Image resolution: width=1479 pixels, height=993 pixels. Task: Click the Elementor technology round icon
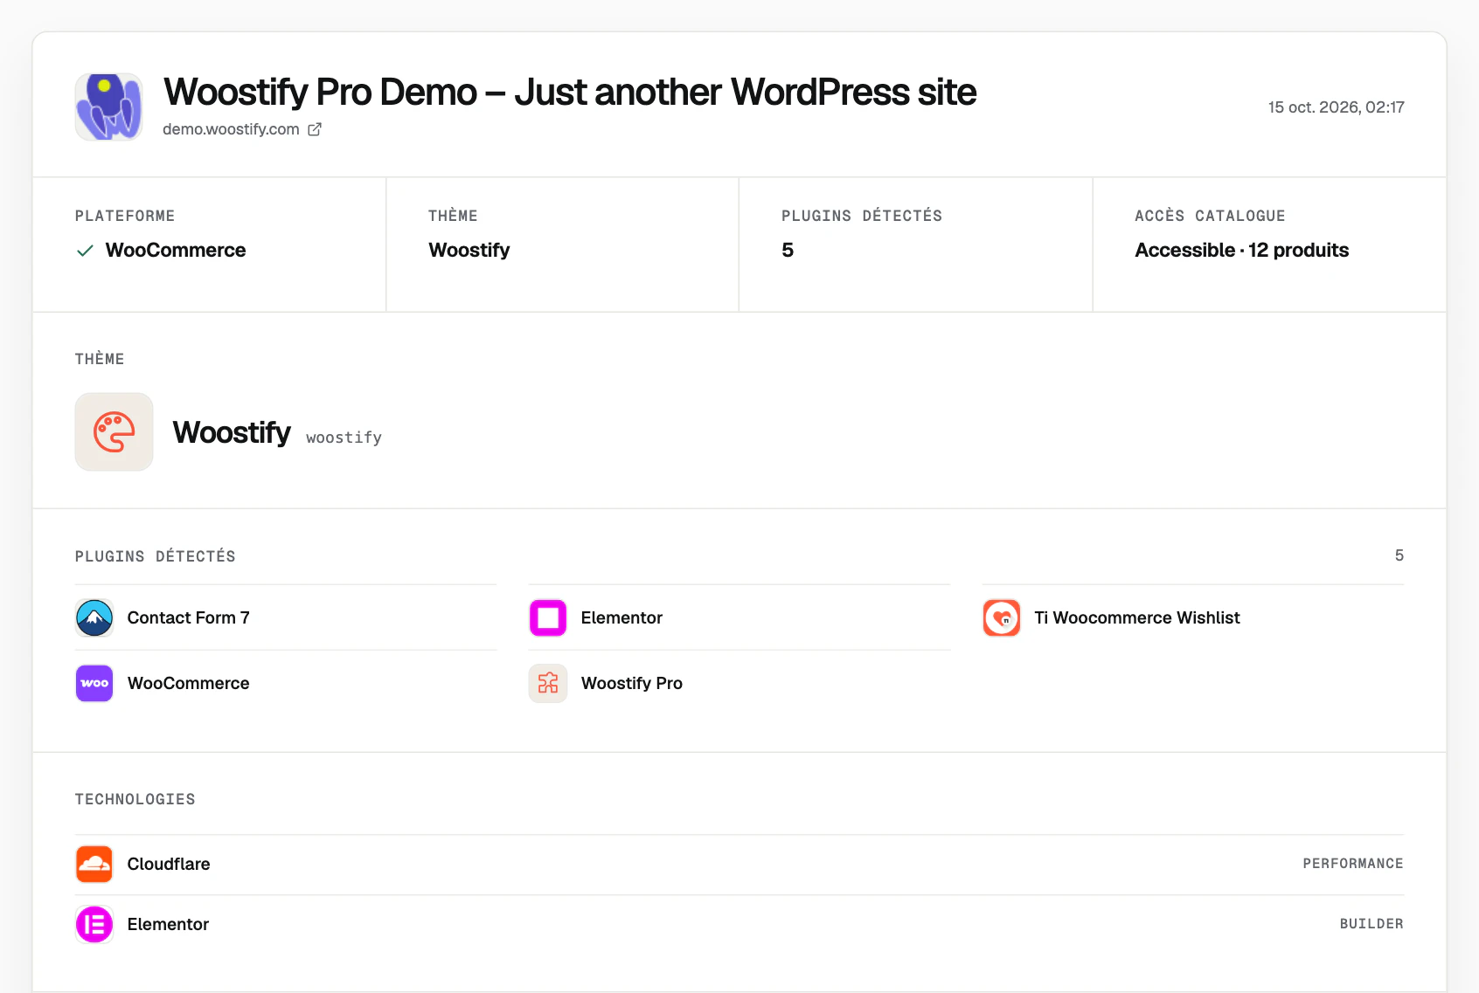[94, 924]
